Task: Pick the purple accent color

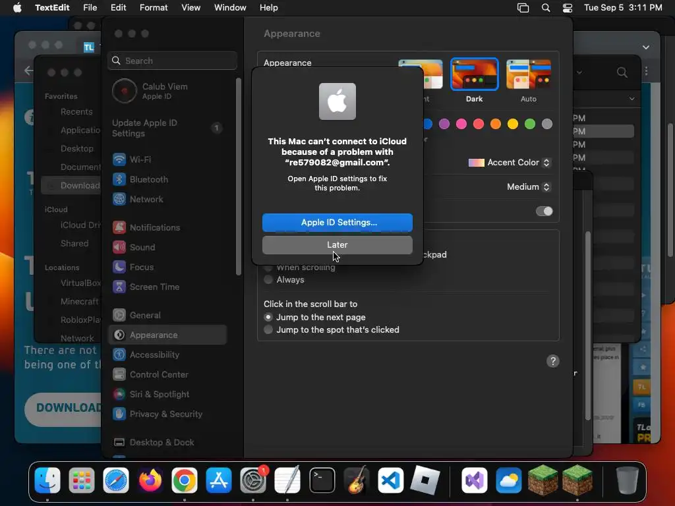Action: coord(444,124)
